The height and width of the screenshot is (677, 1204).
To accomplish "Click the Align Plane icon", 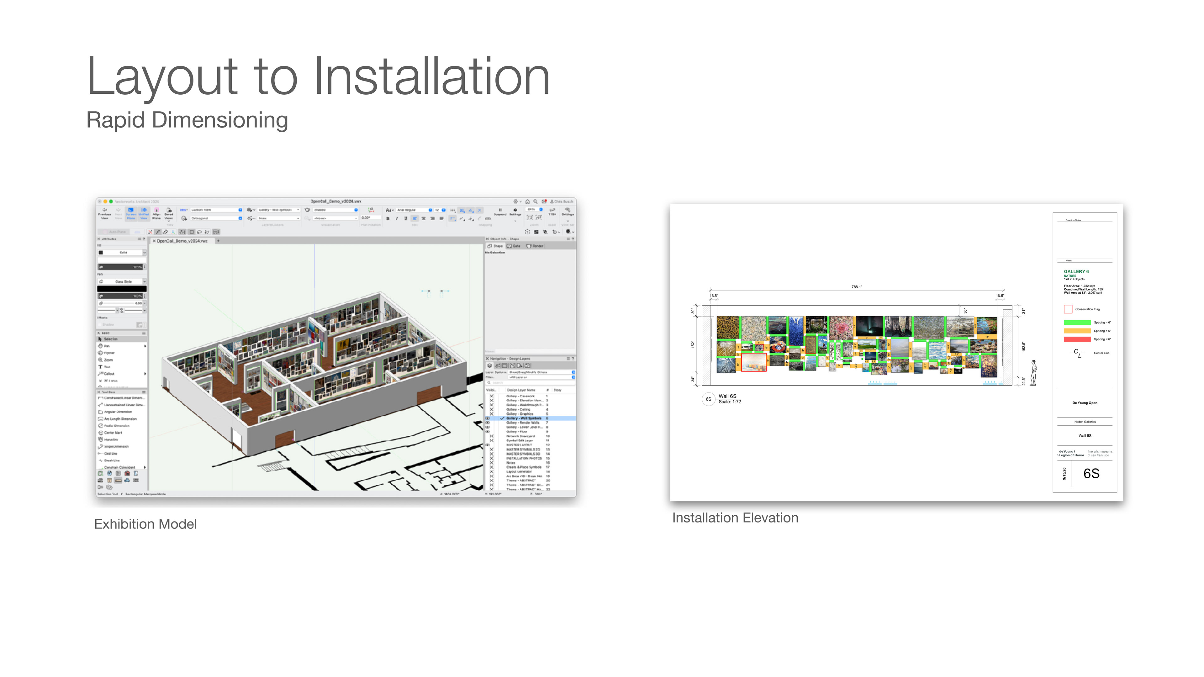I will (156, 210).
